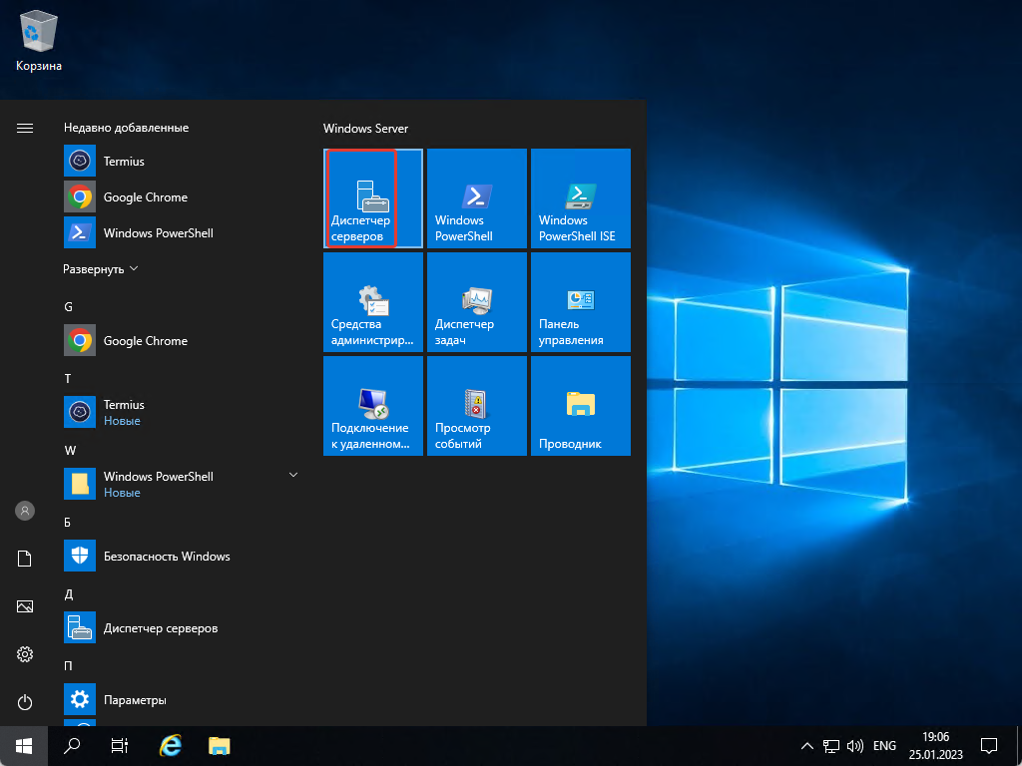Launch Windows PowerShell from the Недавно добавленные list
This screenshot has width=1022, height=766.
click(182, 232)
